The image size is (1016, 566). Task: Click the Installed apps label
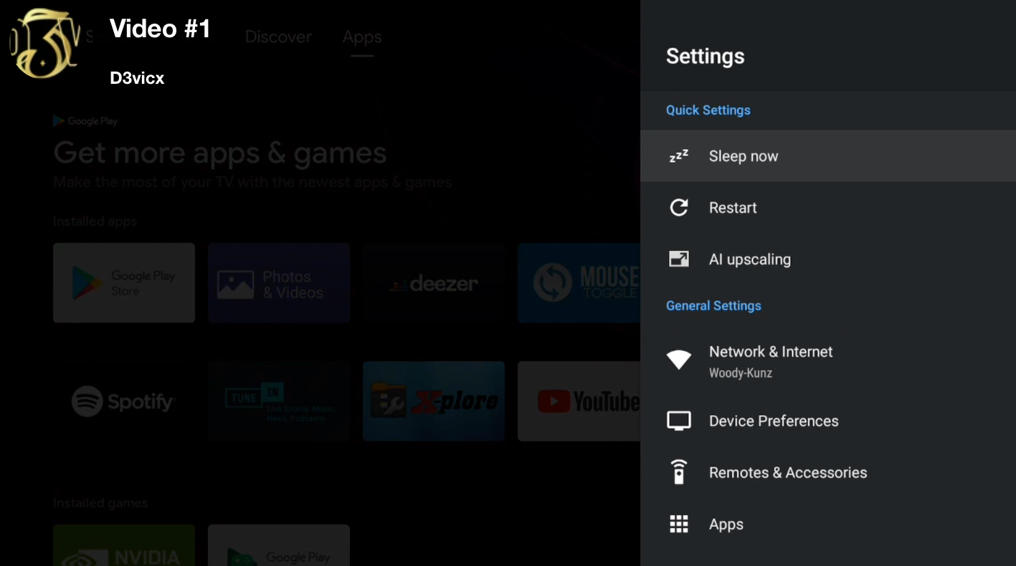click(95, 221)
